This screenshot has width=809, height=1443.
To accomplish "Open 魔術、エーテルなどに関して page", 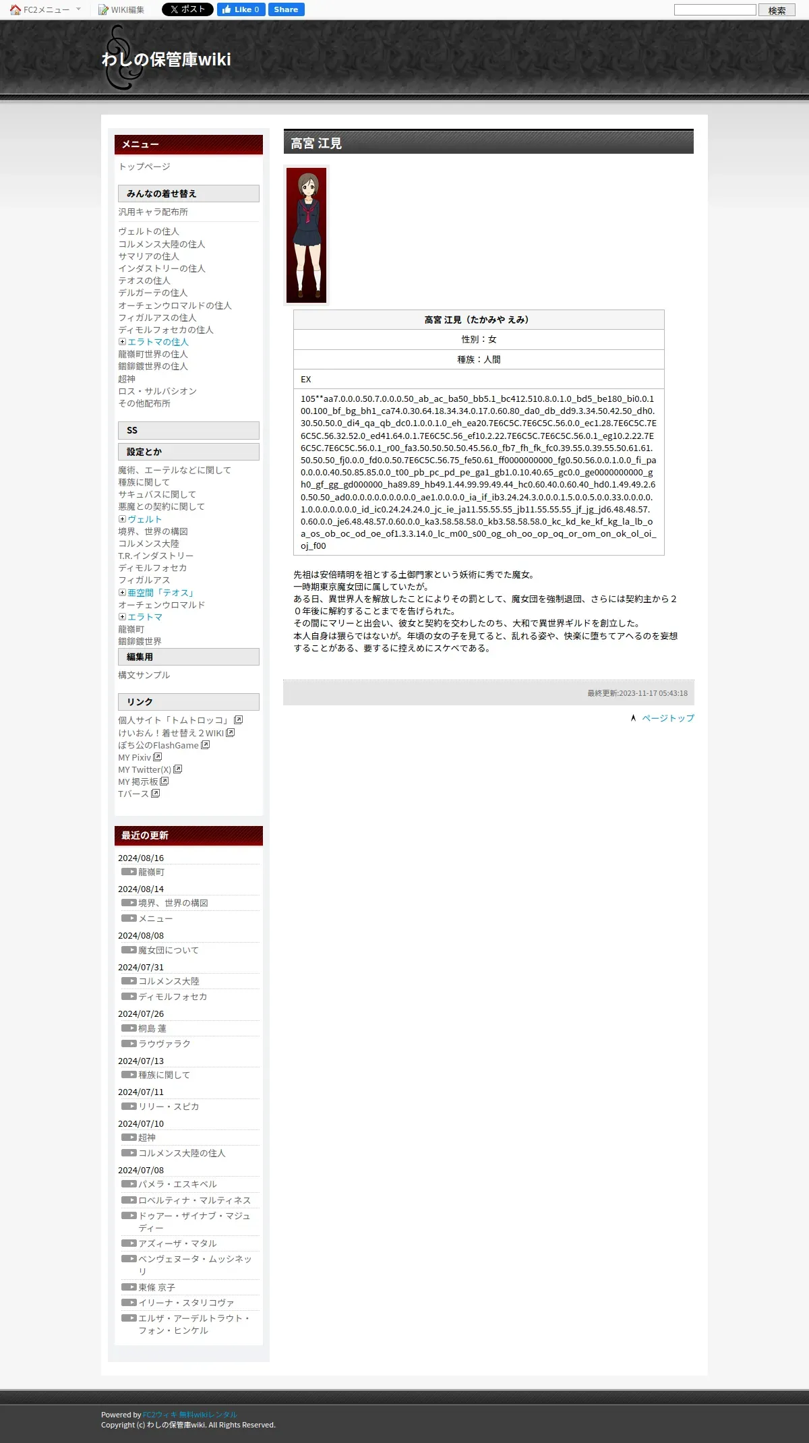I will coord(175,470).
